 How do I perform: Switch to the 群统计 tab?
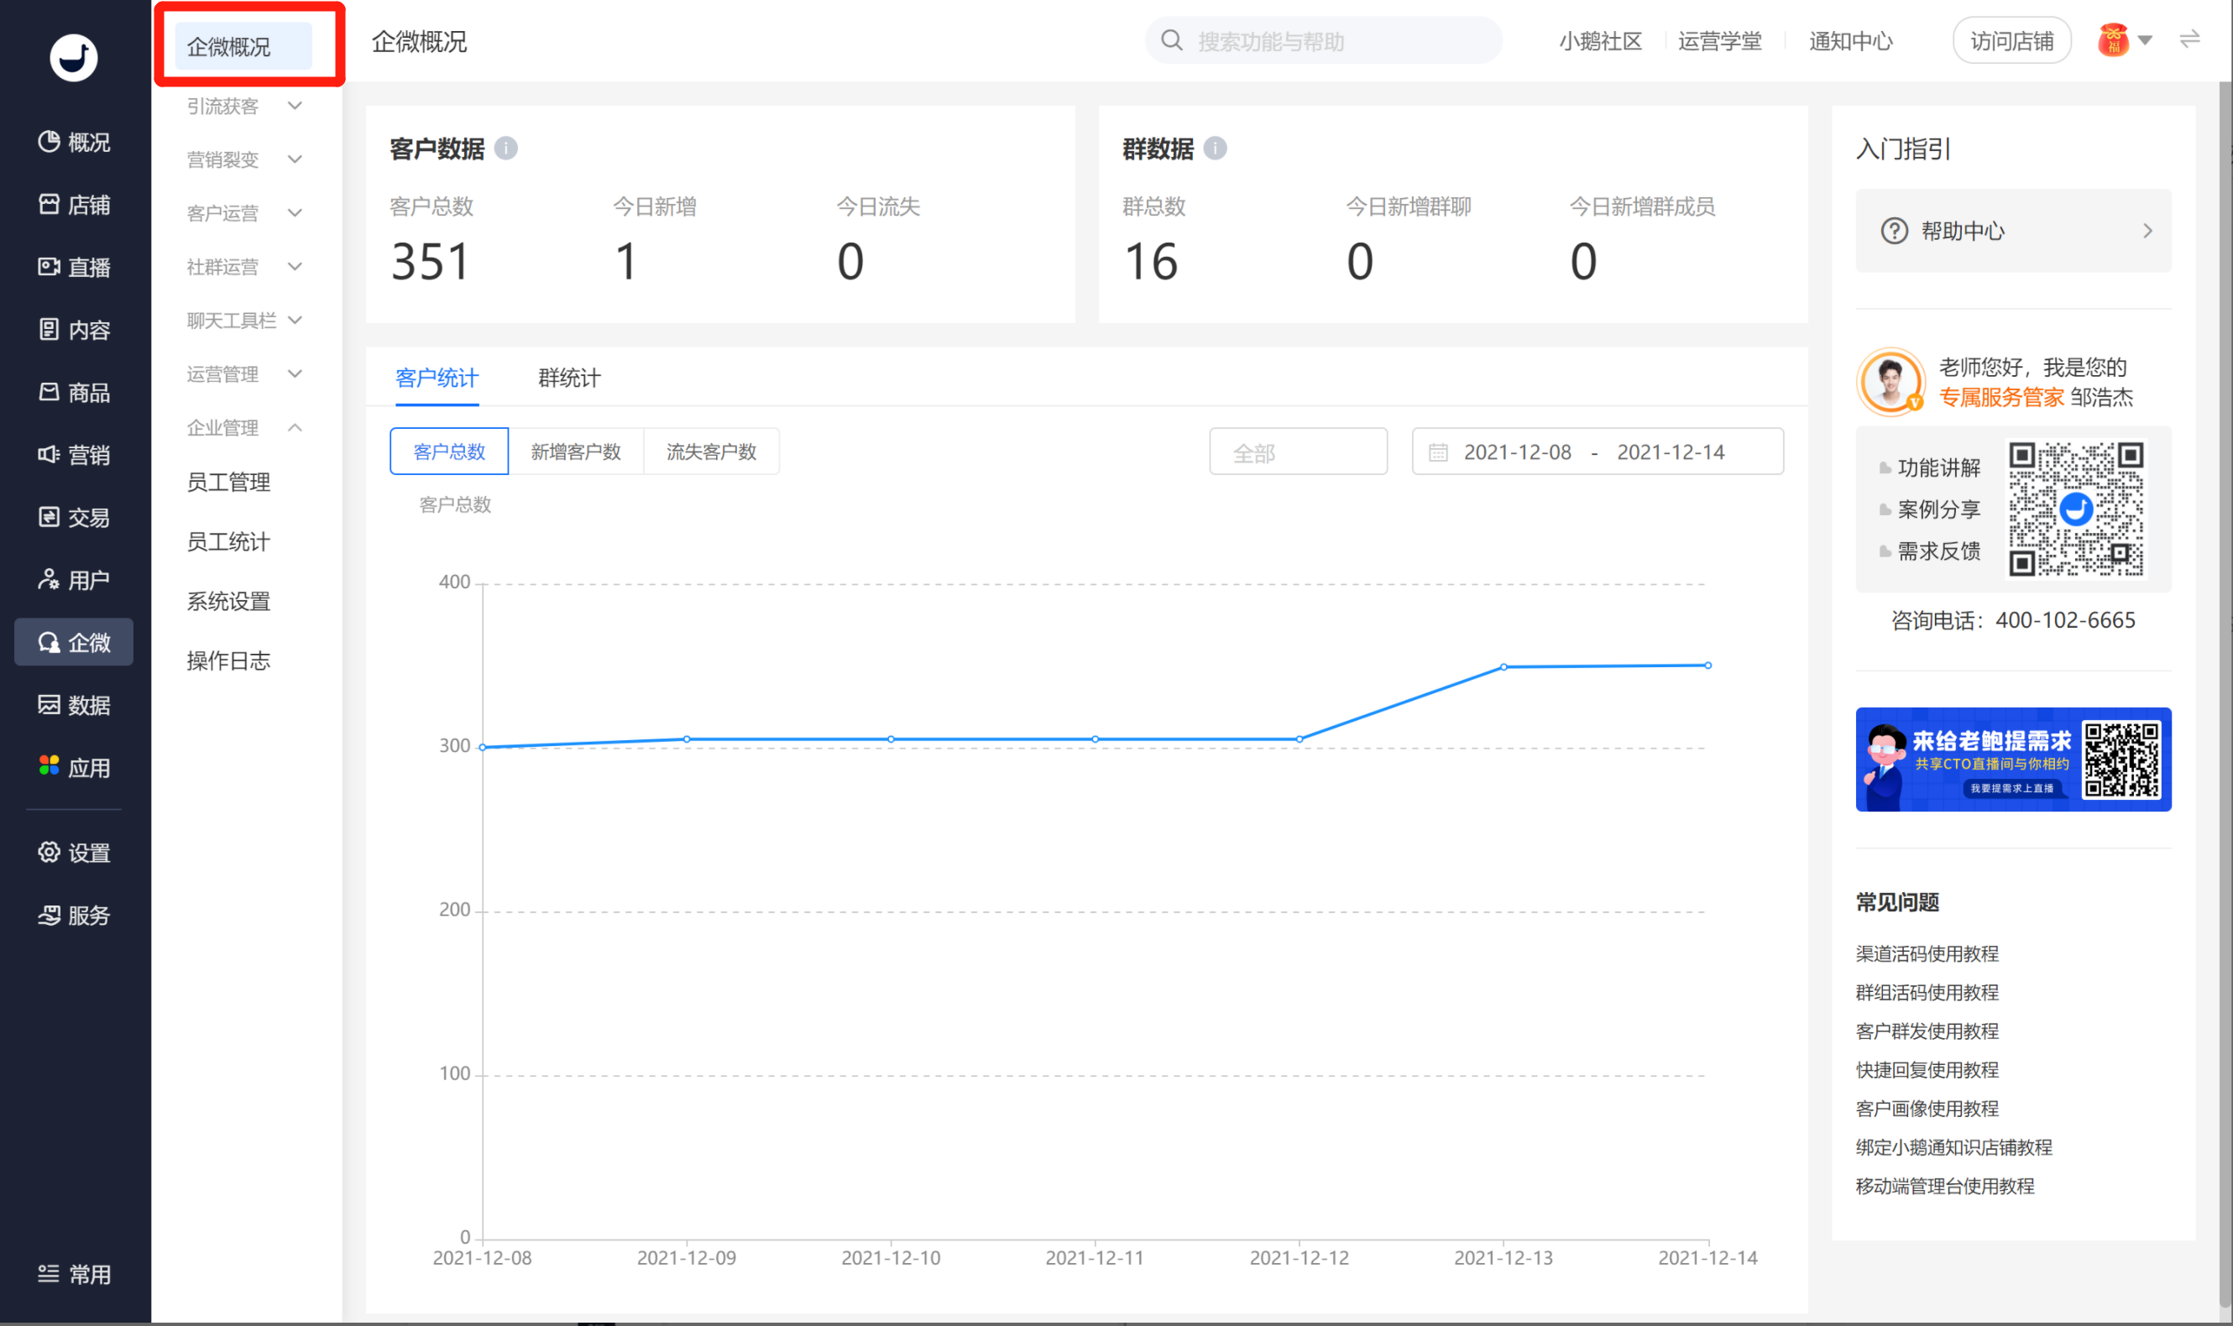tap(569, 378)
